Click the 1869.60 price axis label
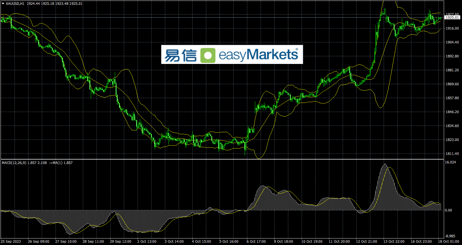The height and width of the screenshot is (245, 462). pos(452,84)
